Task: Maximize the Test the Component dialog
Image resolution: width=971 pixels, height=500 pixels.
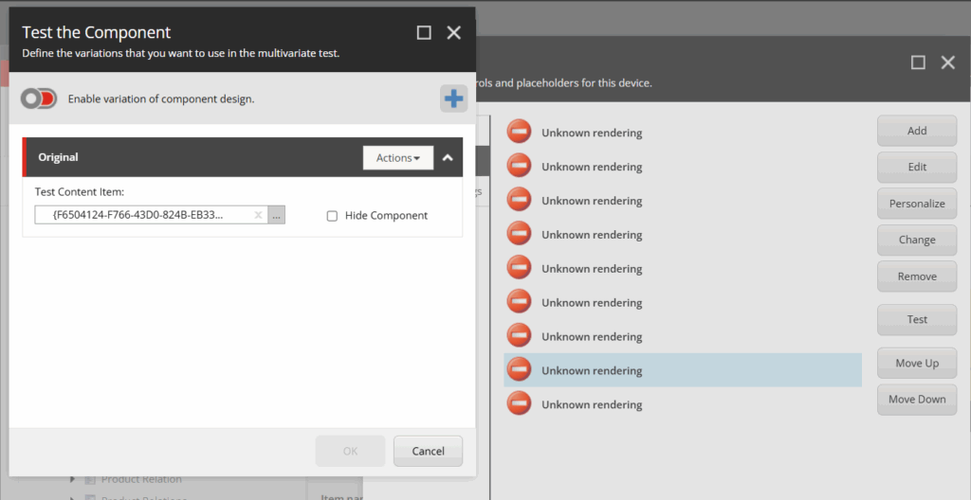Action: point(424,33)
